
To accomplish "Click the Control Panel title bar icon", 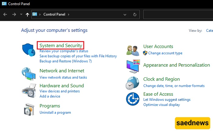I will point(4,4).
